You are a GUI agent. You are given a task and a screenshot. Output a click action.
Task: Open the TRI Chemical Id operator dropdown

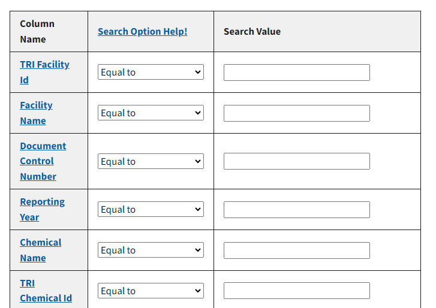[151, 291]
